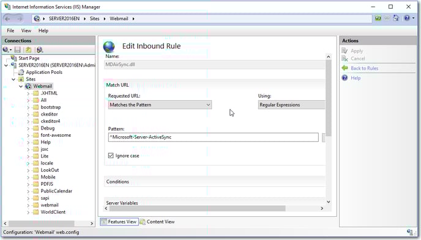The image size is (421, 240).
Task: Collapse the Sites tree node
Action: (x=13, y=79)
